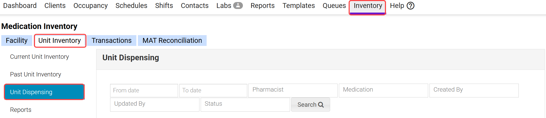Go to the Queues menu
This screenshot has width=546, height=118.
334,6
